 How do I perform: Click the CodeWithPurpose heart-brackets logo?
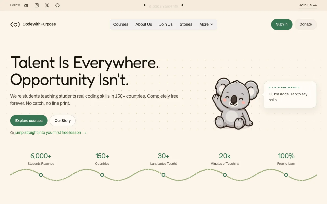(x=15, y=24)
